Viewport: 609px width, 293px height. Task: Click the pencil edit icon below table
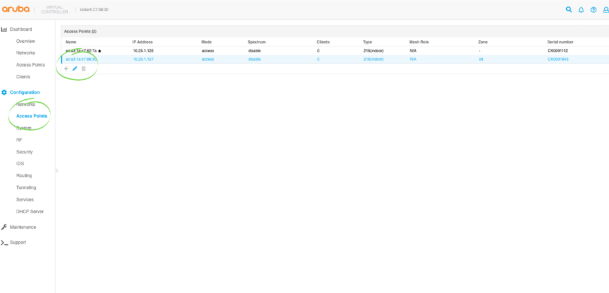tap(75, 69)
